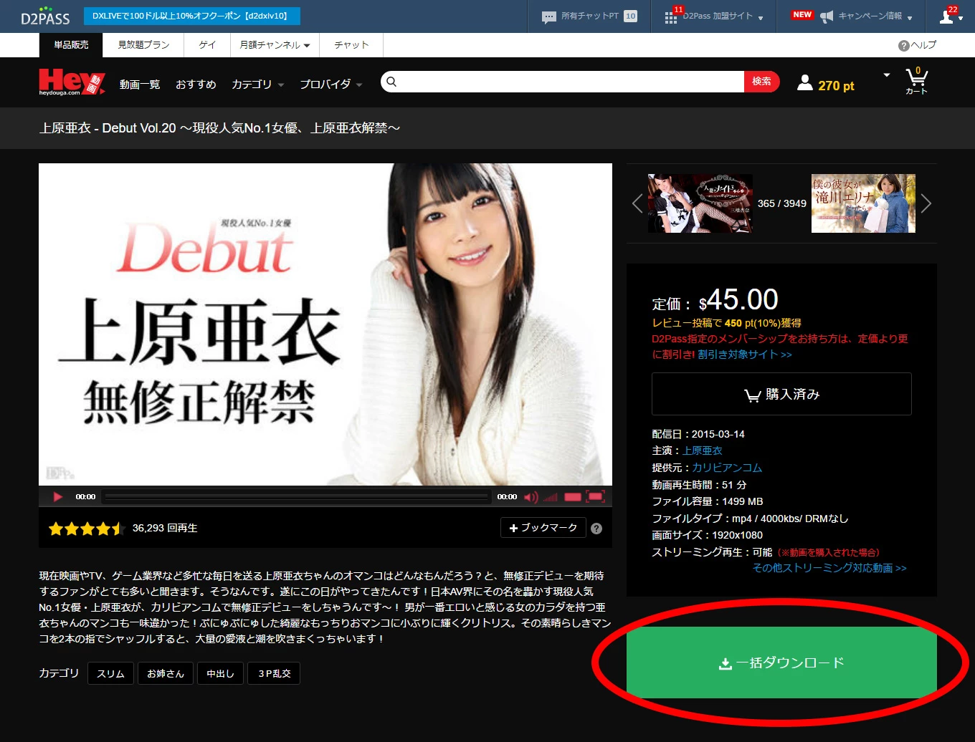Viewport: 975px width, 742px height.
Task: Open the おすすめ menu item
Action: [x=196, y=85]
